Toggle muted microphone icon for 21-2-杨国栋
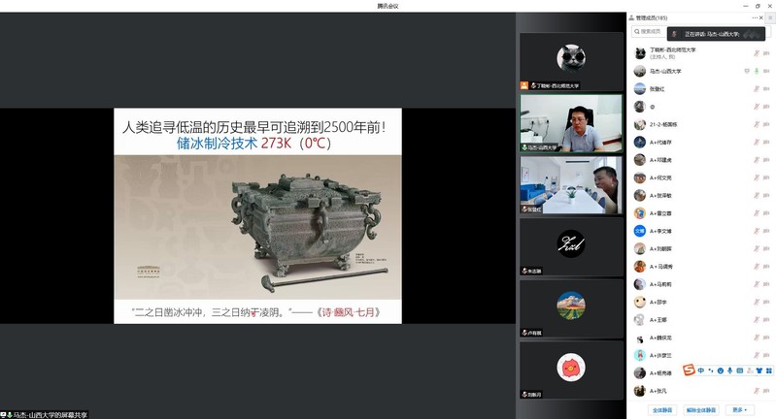 click(756, 124)
